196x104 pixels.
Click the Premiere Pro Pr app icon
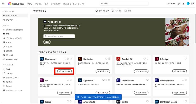[118, 80]
